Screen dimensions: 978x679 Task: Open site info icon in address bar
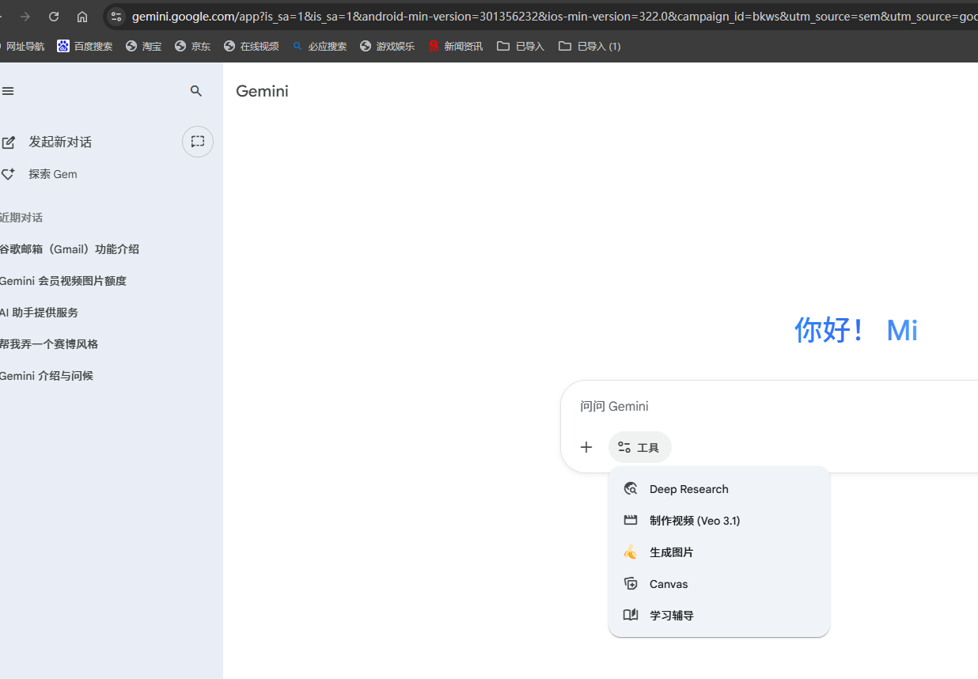pos(116,17)
